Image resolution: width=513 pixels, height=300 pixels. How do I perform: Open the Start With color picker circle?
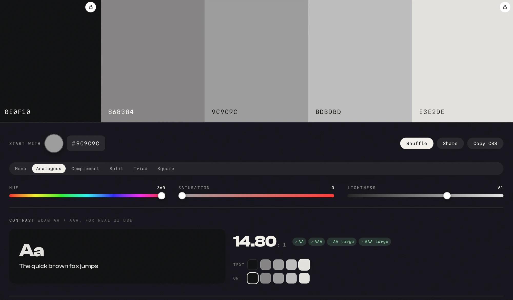click(x=54, y=143)
